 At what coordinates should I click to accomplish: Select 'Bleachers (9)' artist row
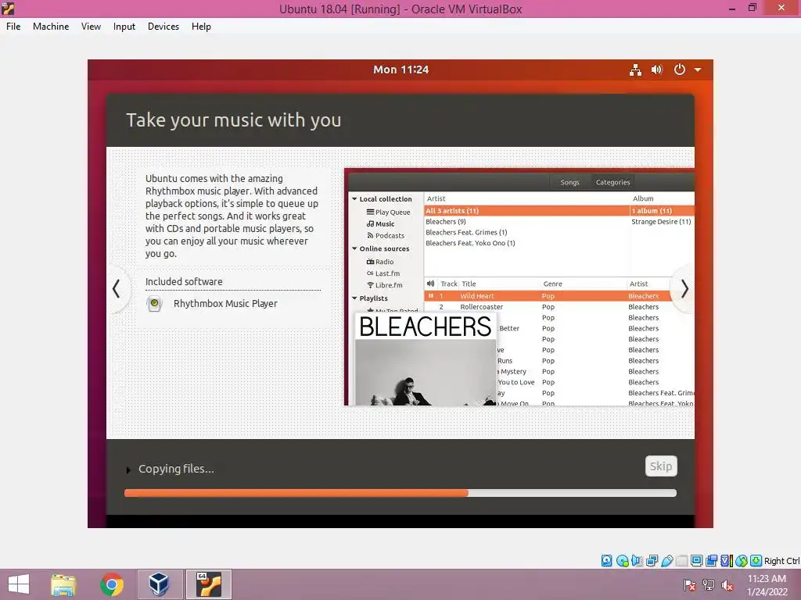[526, 221]
